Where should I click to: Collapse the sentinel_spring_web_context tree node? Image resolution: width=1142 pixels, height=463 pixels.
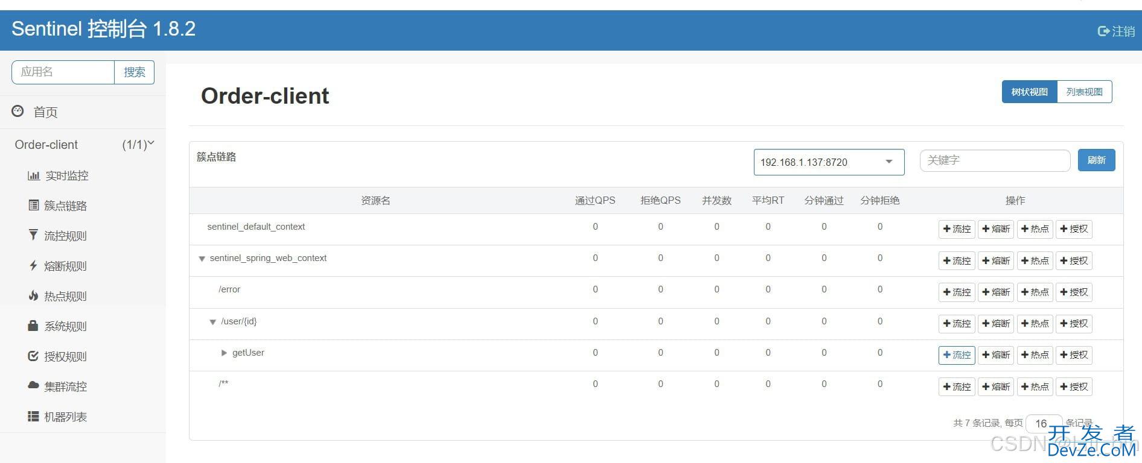click(x=202, y=259)
